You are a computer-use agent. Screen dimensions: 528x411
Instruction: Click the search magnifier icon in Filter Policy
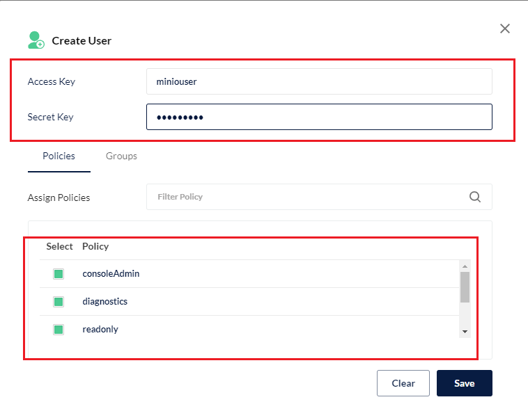pyautogui.click(x=475, y=197)
